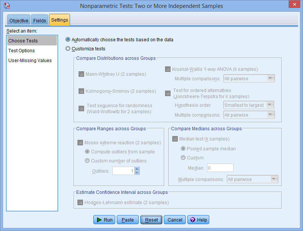Image resolution: width=303 pixels, height=231 pixels.
Task: Select Custom number of outliers option
Action: (x=87, y=161)
